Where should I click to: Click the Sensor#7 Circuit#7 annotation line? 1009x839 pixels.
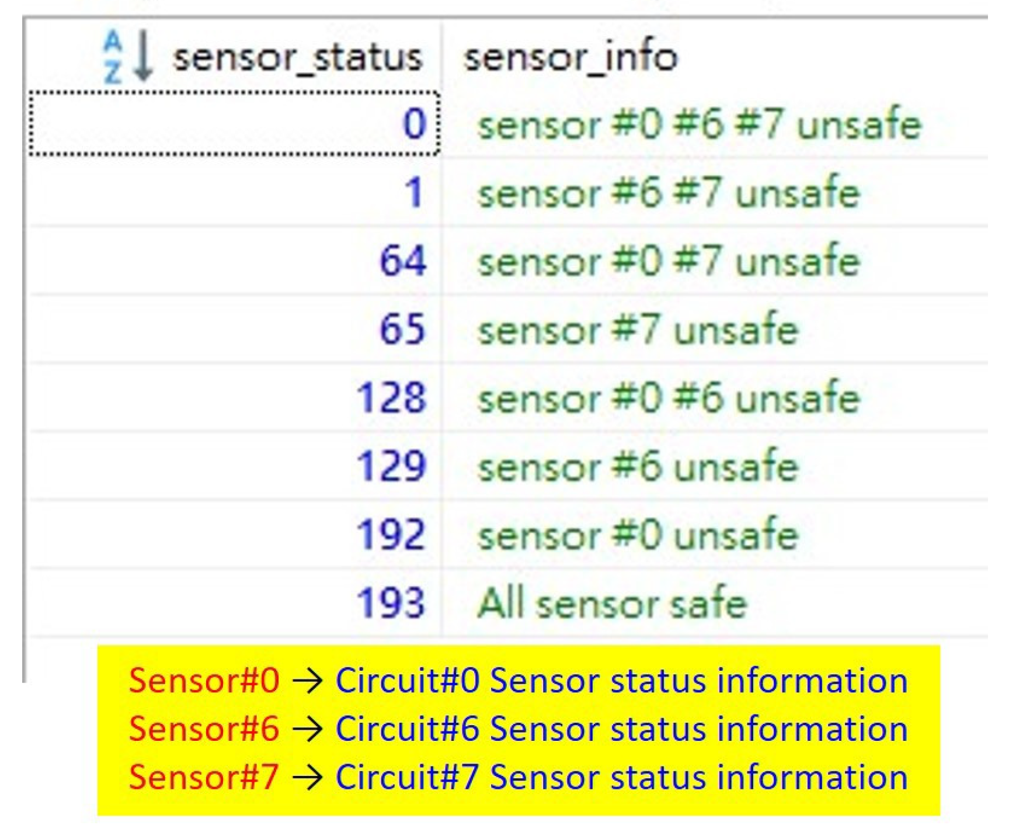[x=518, y=778]
